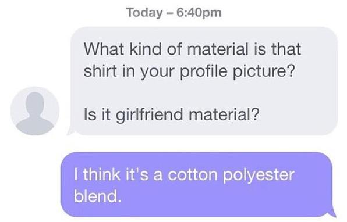The width and height of the screenshot is (347, 222).
Task: Click the tail of the gray bubble
Action: coord(71,130)
